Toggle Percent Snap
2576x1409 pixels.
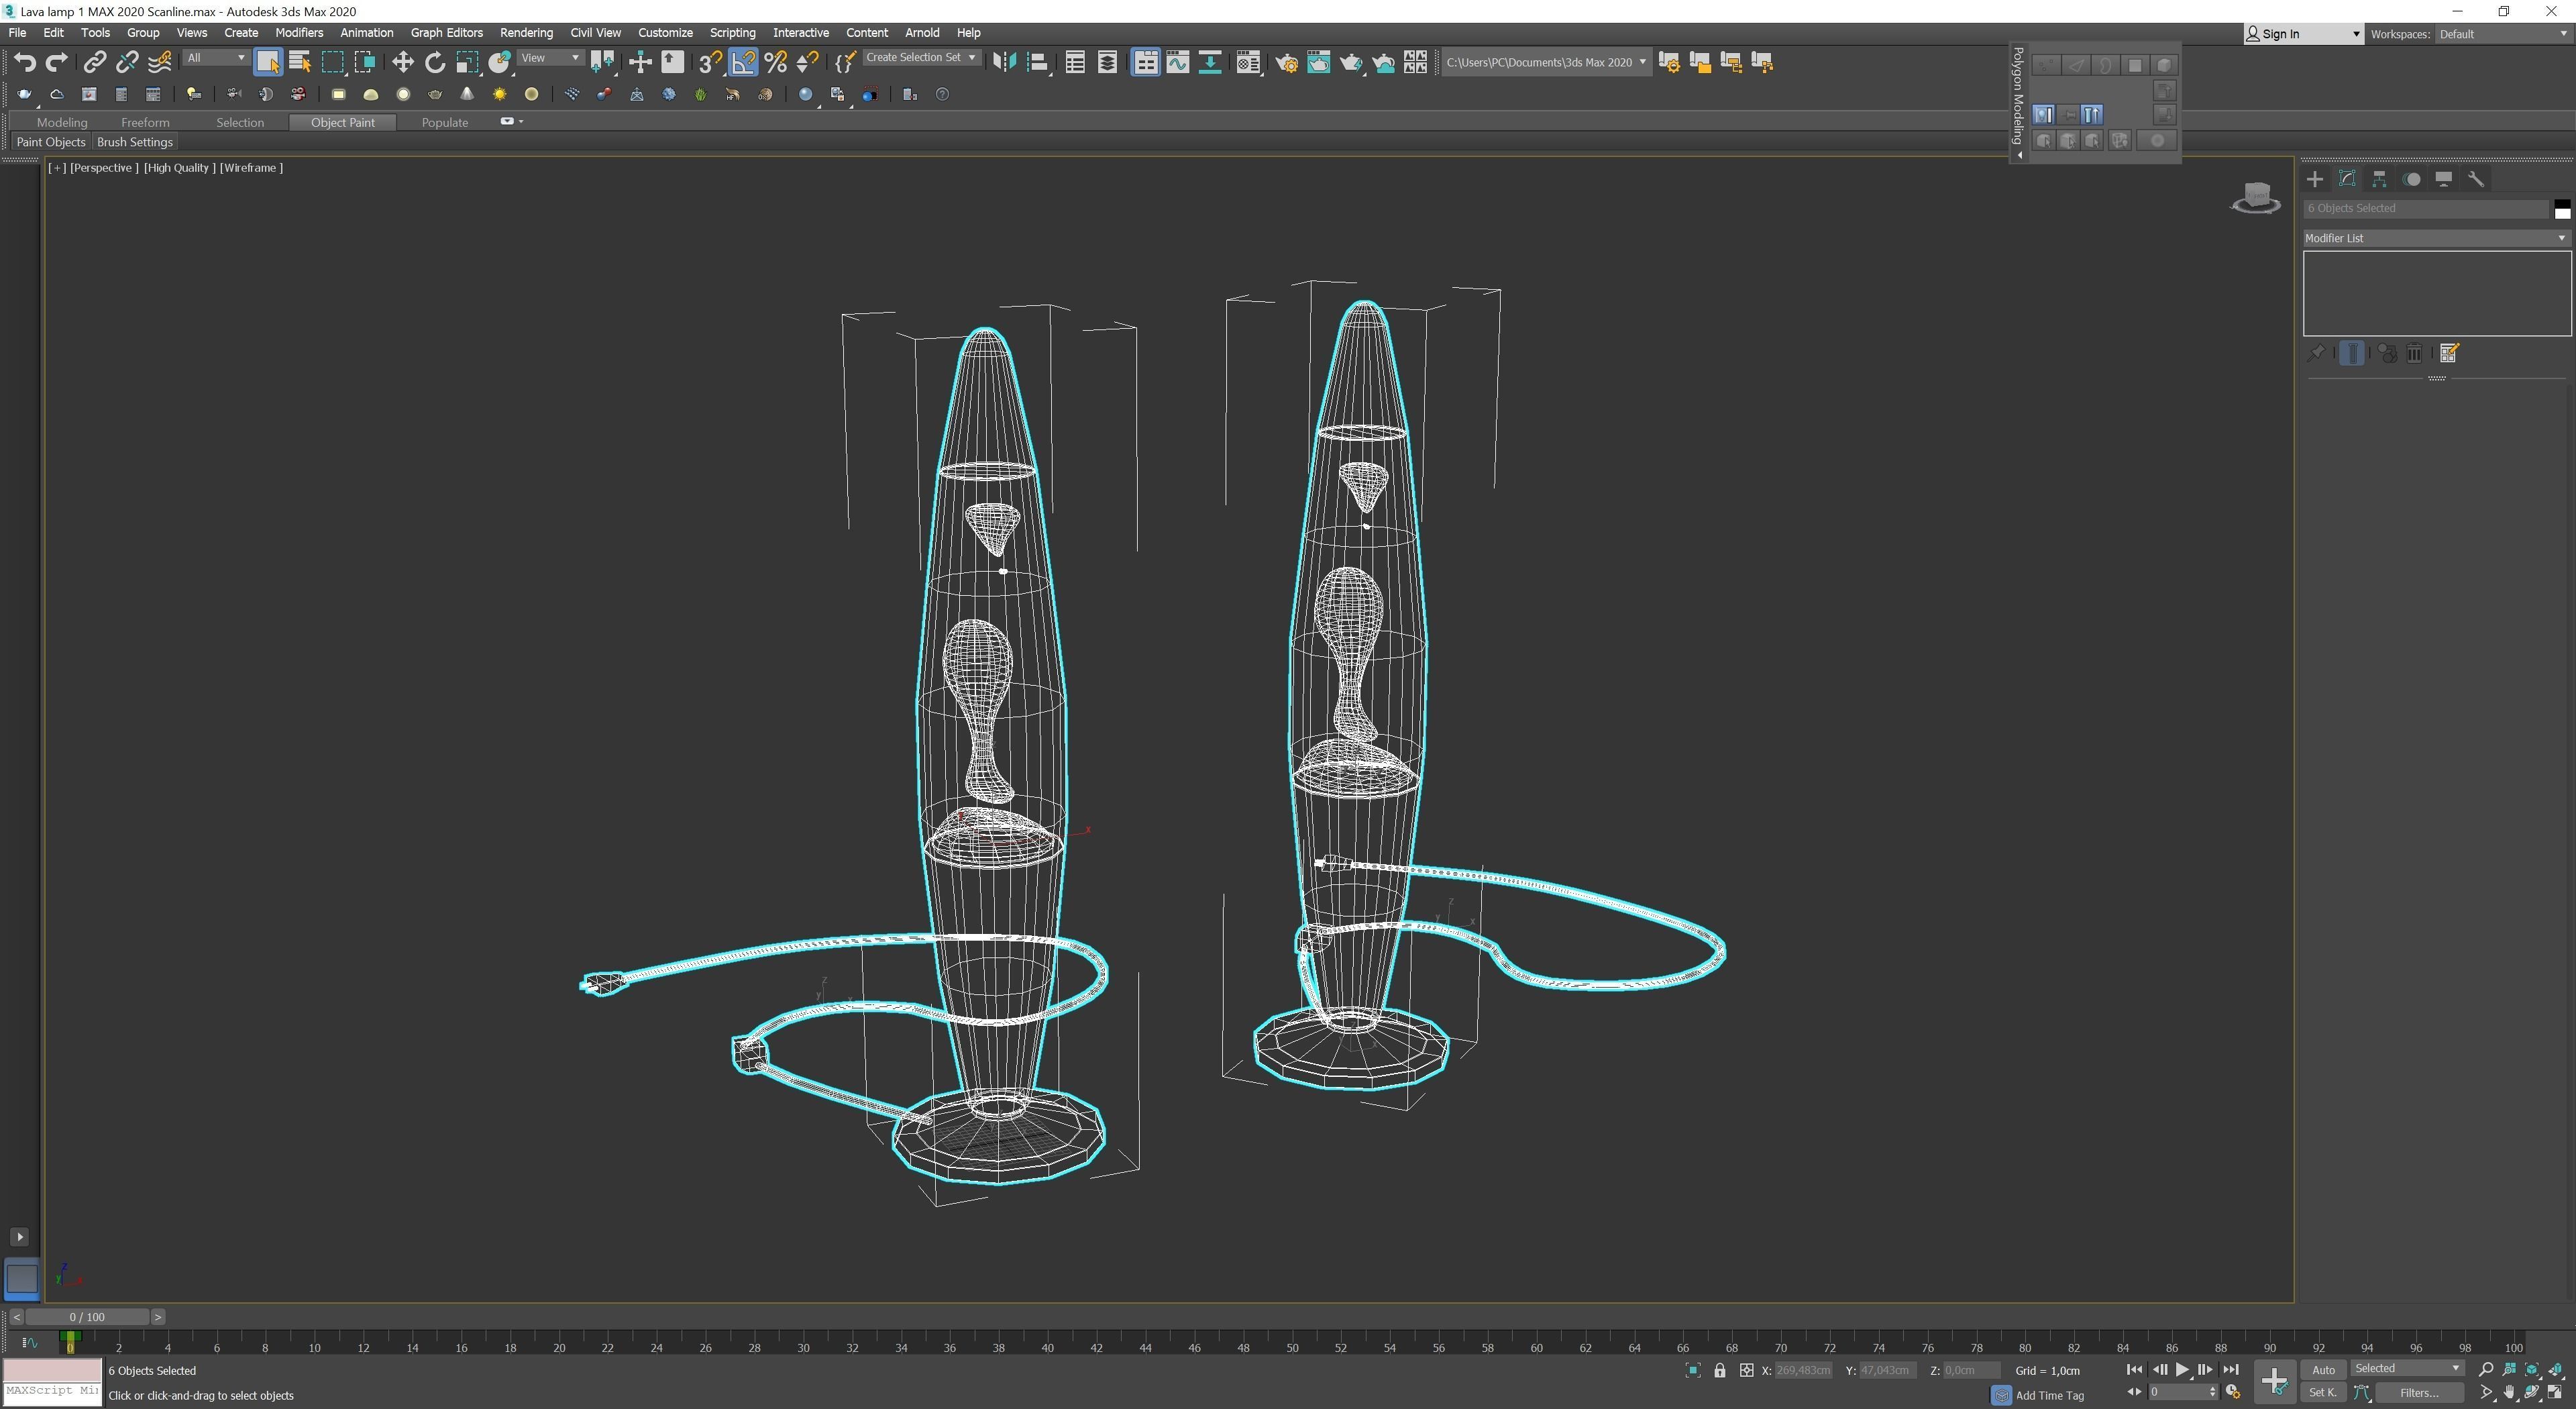775,63
